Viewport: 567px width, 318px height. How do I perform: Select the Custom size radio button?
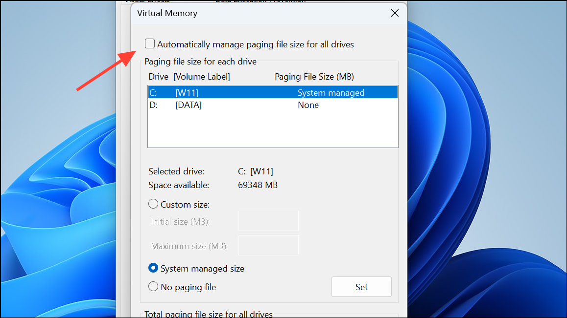click(x=153, y=204)
